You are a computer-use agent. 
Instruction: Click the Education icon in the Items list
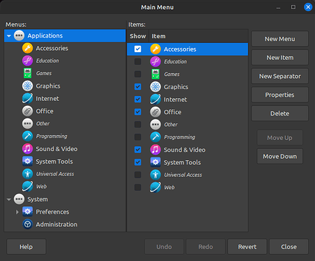pyautogui.click(x=155, y=61)
